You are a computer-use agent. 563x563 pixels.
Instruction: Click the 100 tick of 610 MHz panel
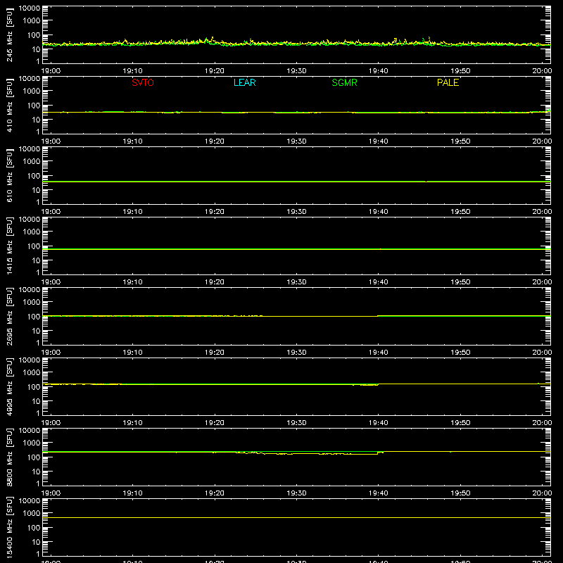(34, 175)
